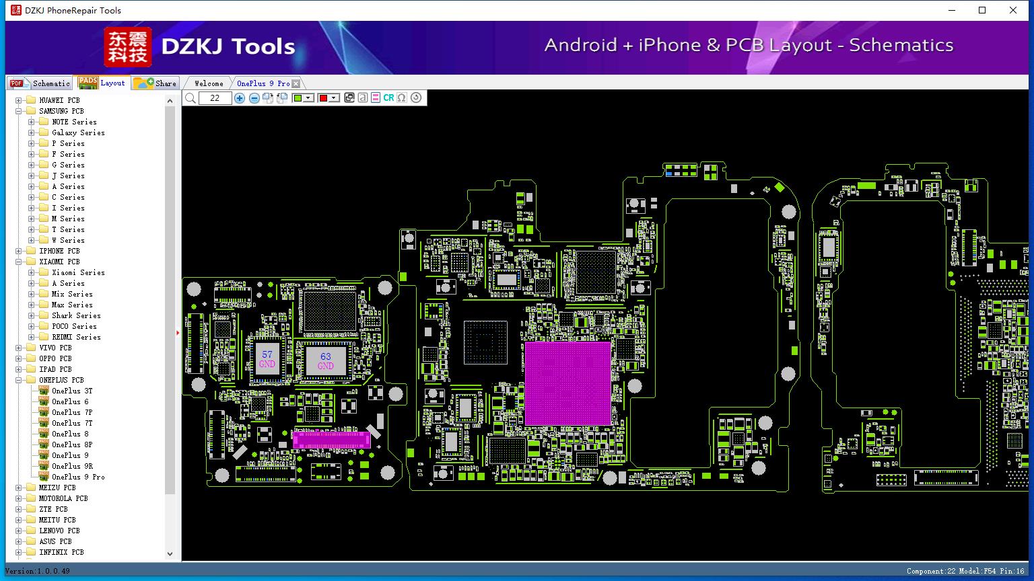The height and width of the screenshot is (581, 1034).
Task: Click the red arrow on the panel splitter
Action: (178, 332)
